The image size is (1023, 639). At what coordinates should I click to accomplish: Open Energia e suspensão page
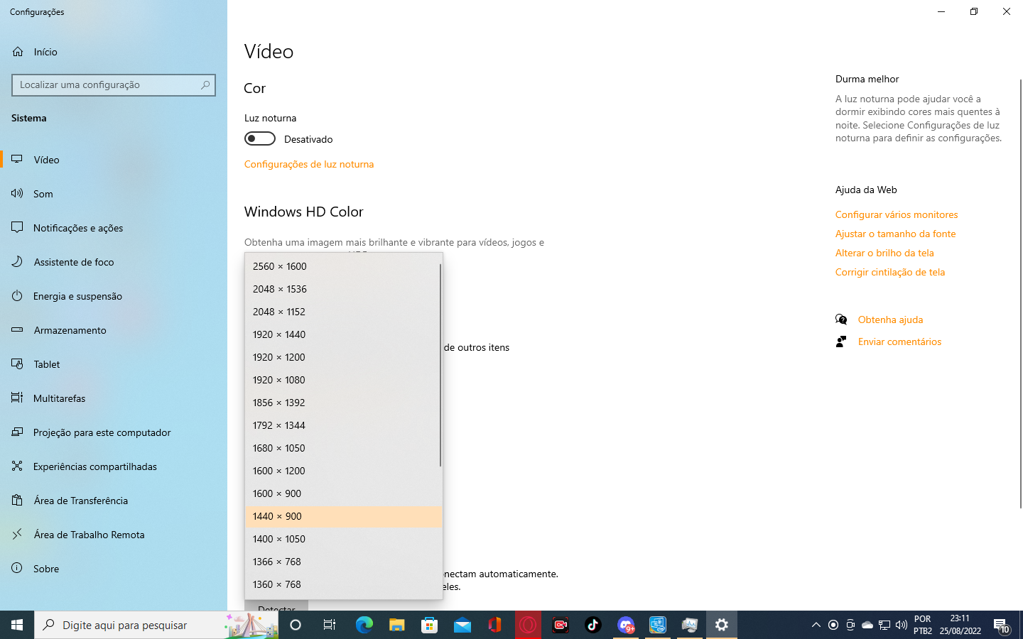114,296
